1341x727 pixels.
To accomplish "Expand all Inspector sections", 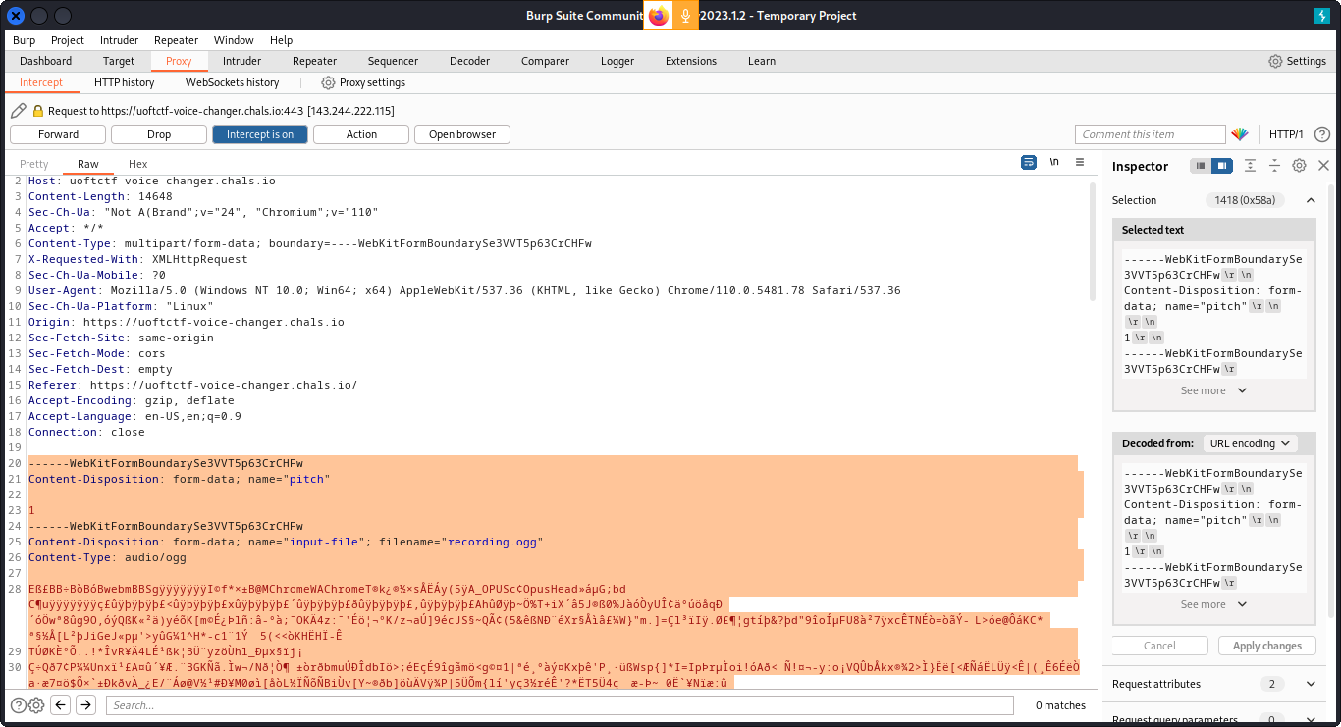I will 1250,166.
